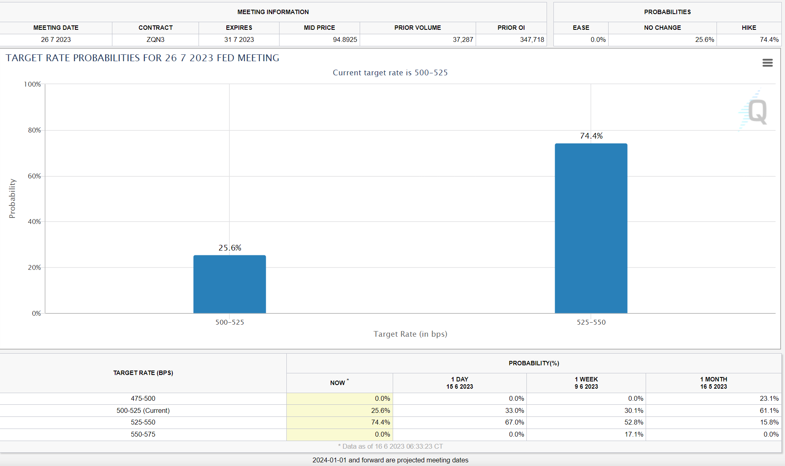Viewport: 785px width, 466px height.
Task: Click the 500-525 x-axis label
Action: (x=230, y=322)
